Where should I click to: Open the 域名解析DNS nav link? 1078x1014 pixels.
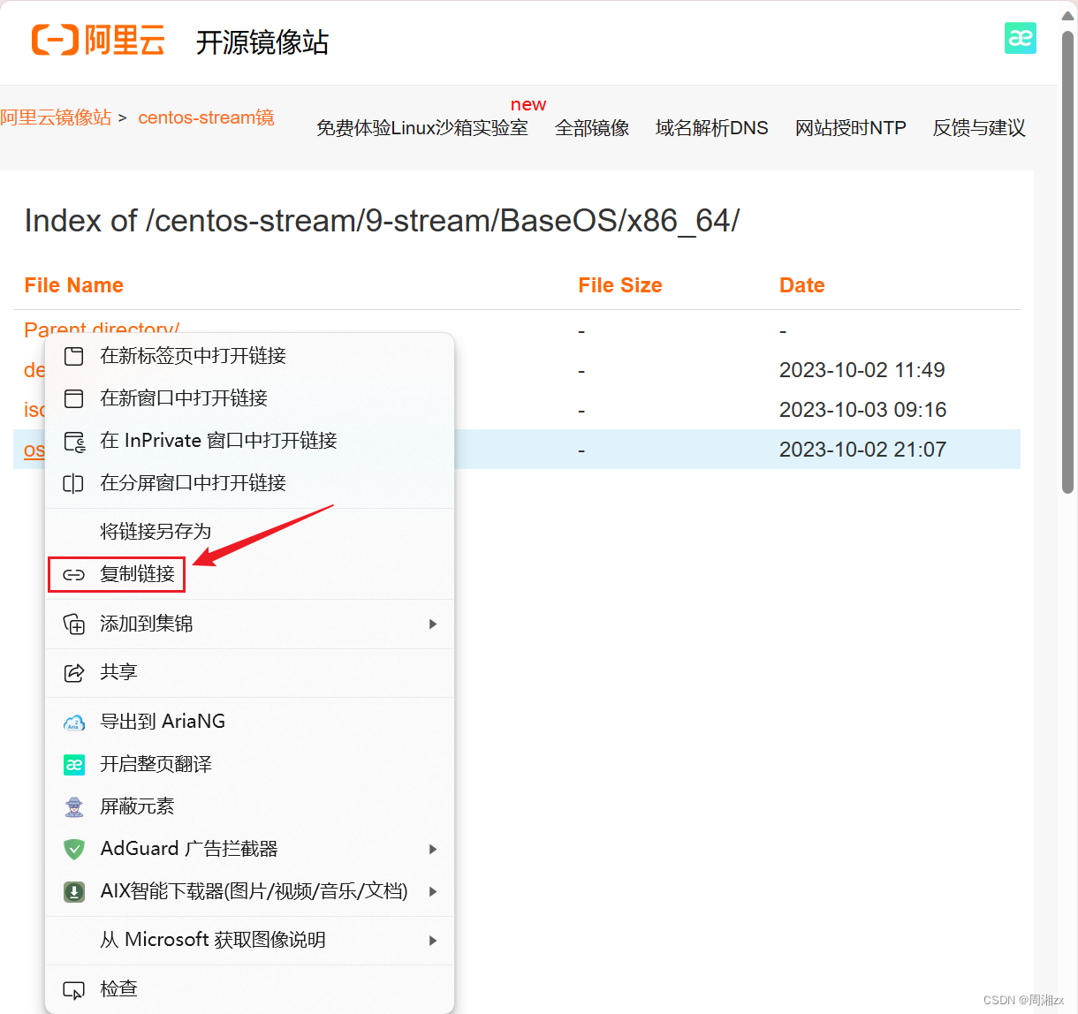coord(712,128)
